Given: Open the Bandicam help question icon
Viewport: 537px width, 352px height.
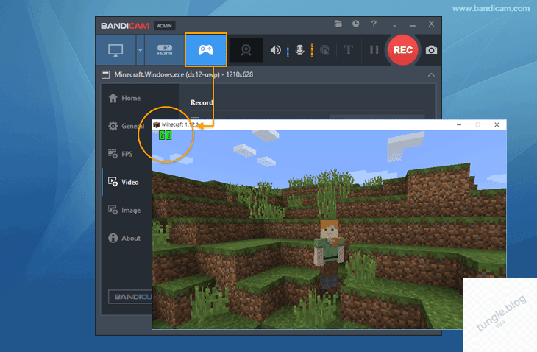Looking at the screenshot, I should pyautogui.click(x=374, y=24).
